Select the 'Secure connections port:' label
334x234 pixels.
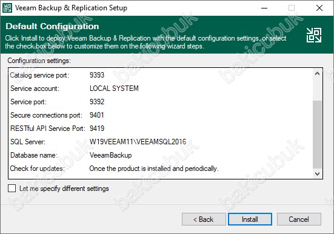pos(46,115)
